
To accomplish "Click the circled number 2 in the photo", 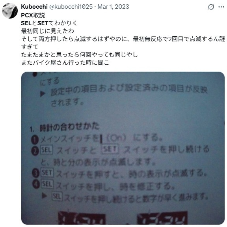I will click(x=35, y=151).
